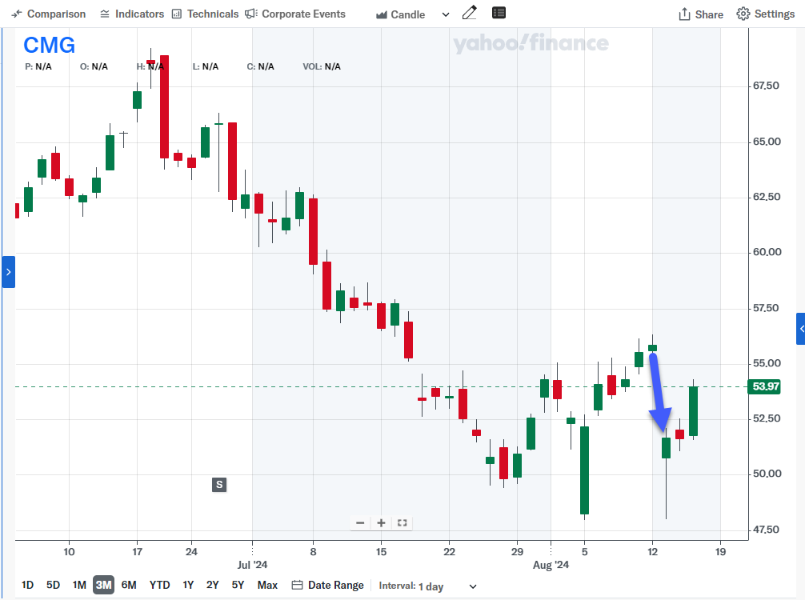Click the CMG ticker symbol
Viewport: 805px width, 600px height.
click(50, 45)
